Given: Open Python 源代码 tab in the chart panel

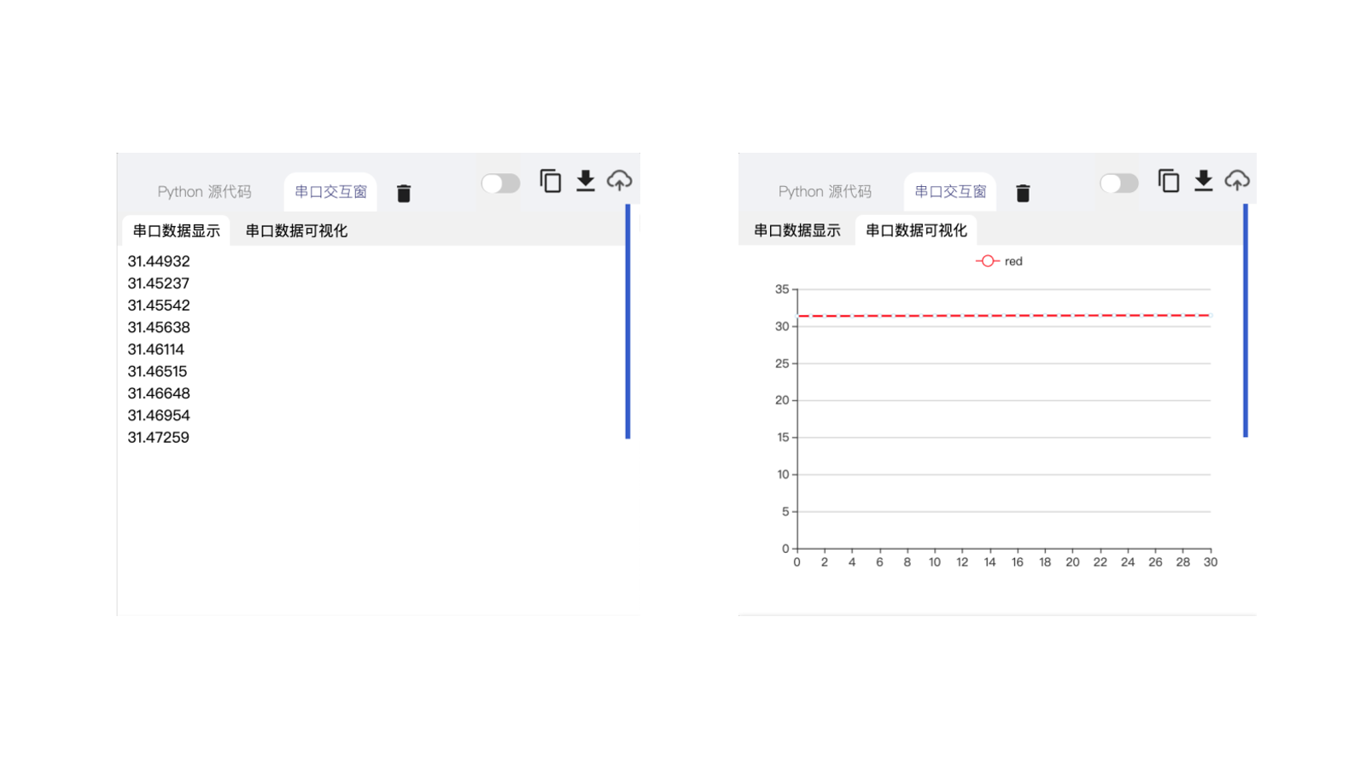Looking at the screenshot, I should click(x=825, y=192).
